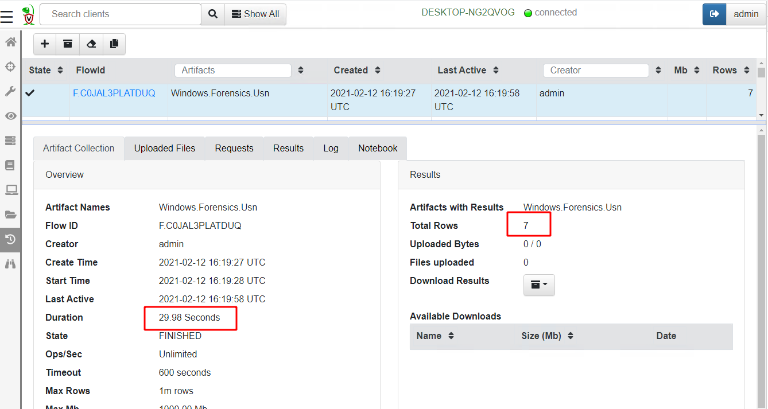The width and height of the screenshot is (768, 409).
Task: Open the F.C0JAL3PLATDUQ flow link
Action: [114, 94]
